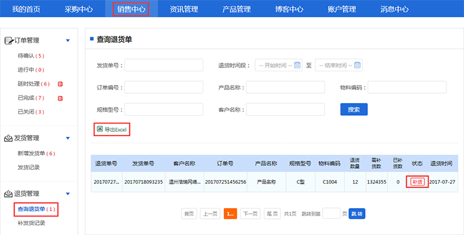Click red badge icon beside 已完成

pos(60,98)
